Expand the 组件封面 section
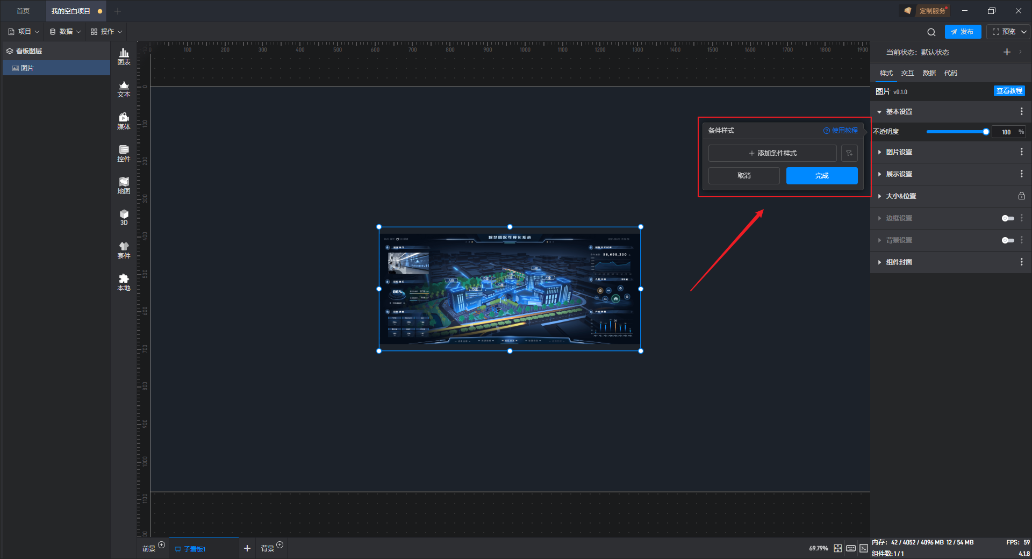The image size is (1032, 559). tap(879, 262)
